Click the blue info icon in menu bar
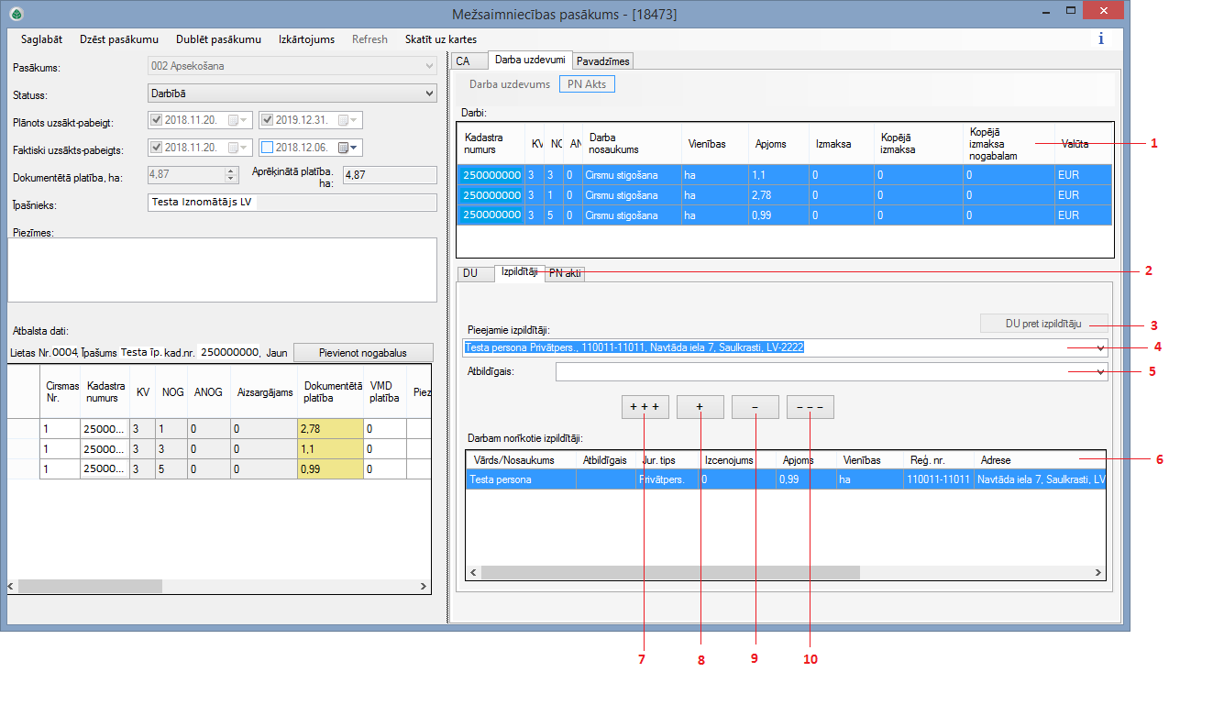Viewport: 1224px width, 705px height. coord(1100,39)
